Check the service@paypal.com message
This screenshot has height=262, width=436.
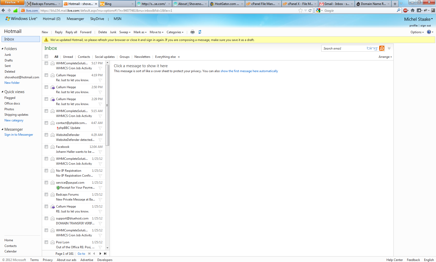point(46,183)
